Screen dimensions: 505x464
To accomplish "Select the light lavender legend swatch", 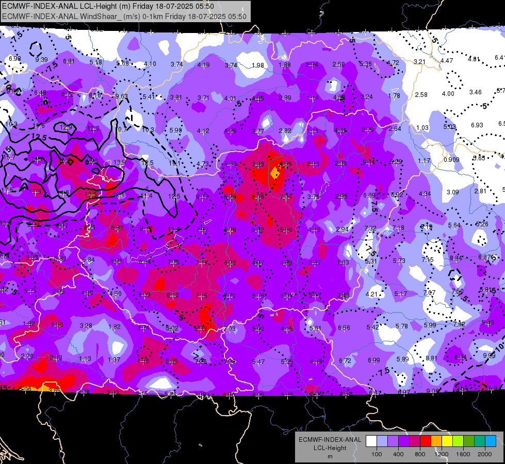I will point(382,441).
